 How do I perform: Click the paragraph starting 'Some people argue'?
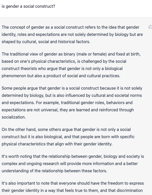tap(72, 103)
